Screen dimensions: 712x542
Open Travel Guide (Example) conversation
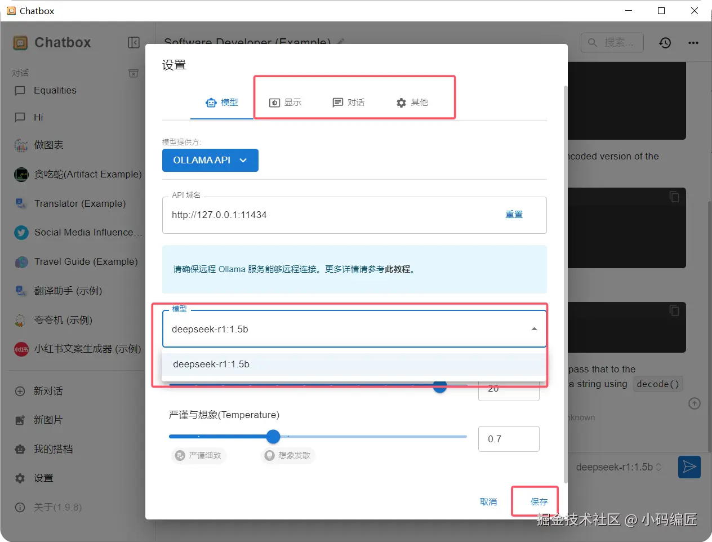(77, 261)
